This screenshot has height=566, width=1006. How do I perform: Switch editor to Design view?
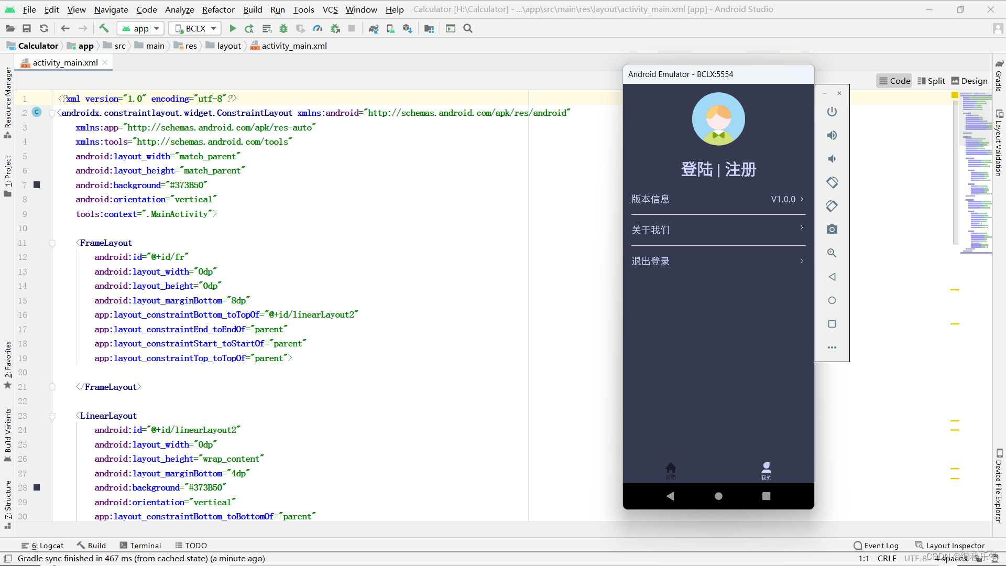[x=969, y=81]
